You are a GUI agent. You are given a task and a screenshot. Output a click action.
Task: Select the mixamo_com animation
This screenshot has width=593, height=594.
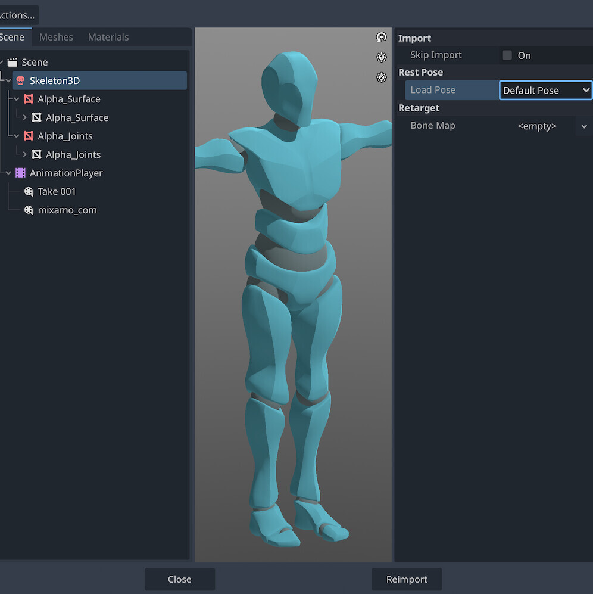pyautogui.click(x=67, y=210)
